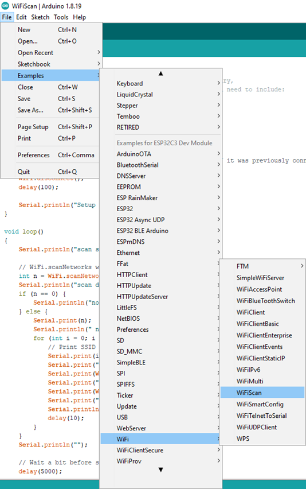Open the WPS example

pos(262,439)
